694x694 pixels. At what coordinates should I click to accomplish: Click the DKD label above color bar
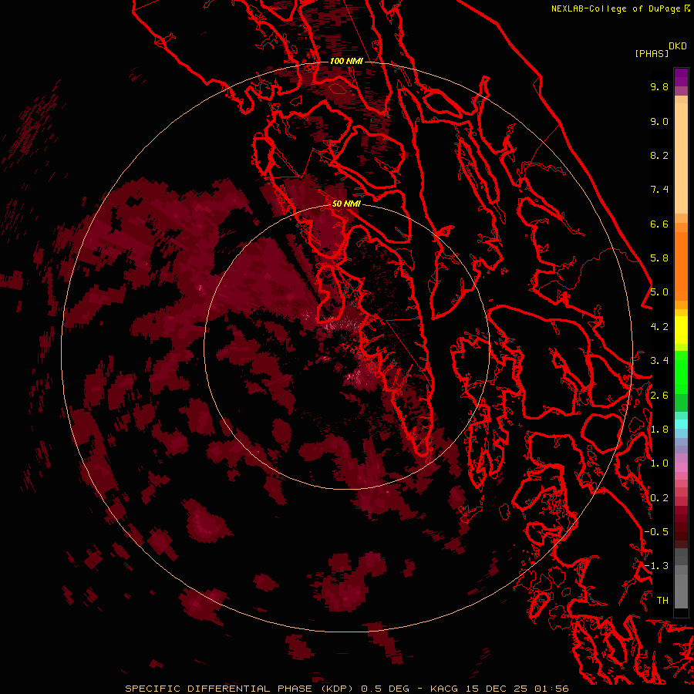coord(678,46)
